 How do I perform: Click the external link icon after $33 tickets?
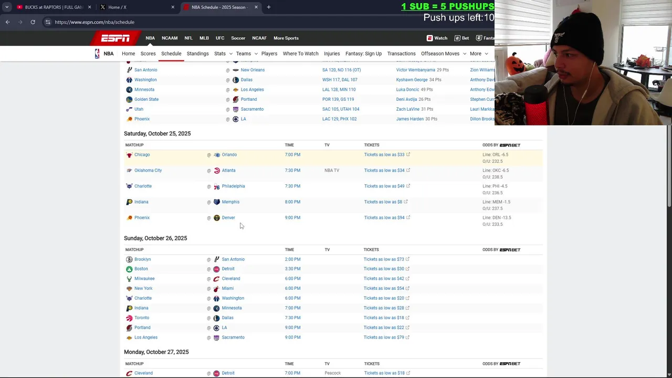408,154
